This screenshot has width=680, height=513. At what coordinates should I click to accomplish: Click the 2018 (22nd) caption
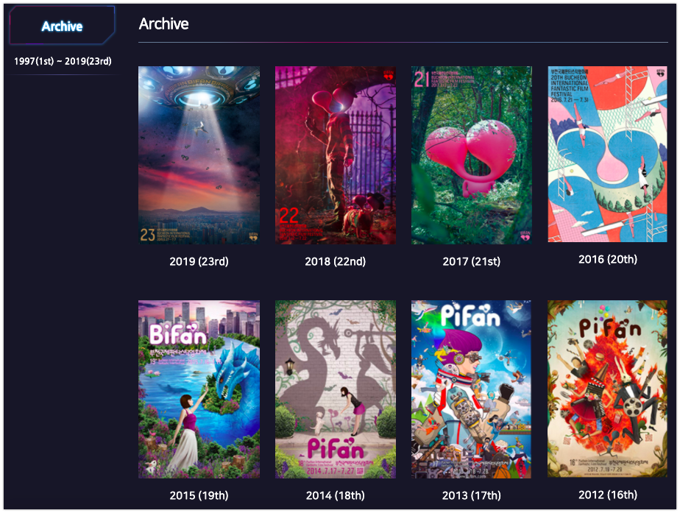336,261
